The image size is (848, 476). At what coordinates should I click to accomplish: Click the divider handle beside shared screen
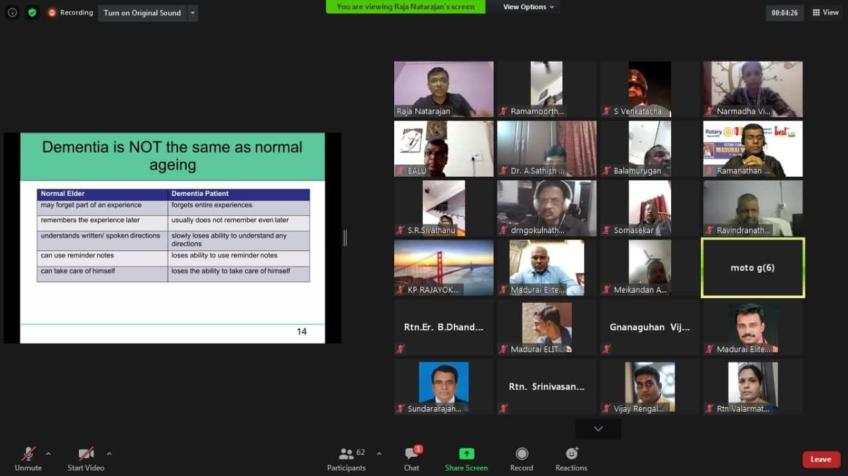pyautogui.click(x=344, y=238)
